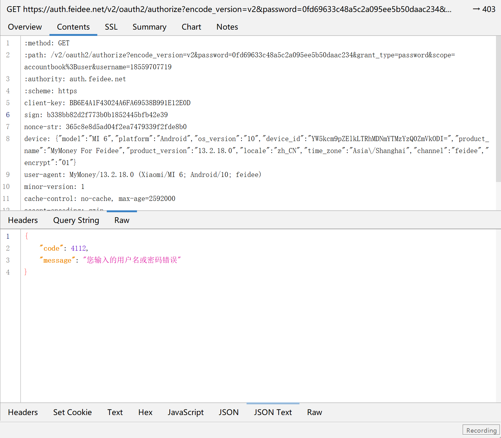Click the nonce-str header line

105,127
